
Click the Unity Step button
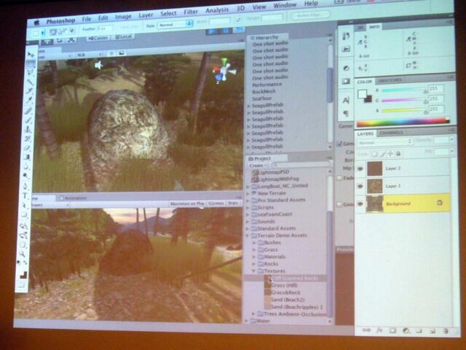[x=239, y=29]
